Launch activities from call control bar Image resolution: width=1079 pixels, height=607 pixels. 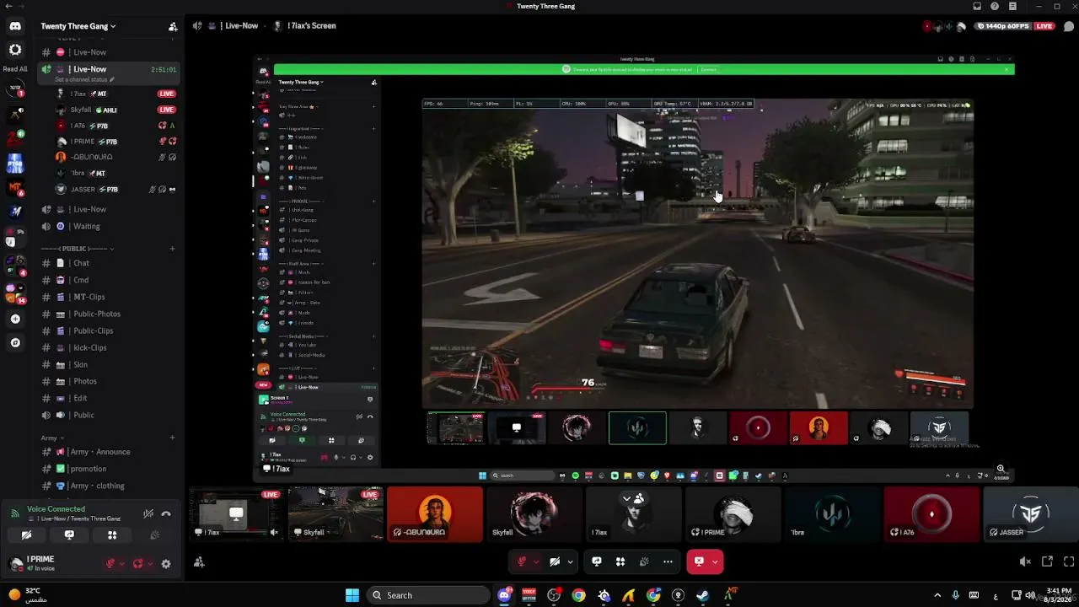620,561
